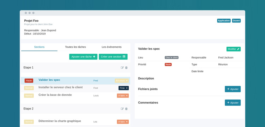Switch to Les événements tab
Image resolution: width=265 pixels, height=127 pixels.
pos(112,47)
